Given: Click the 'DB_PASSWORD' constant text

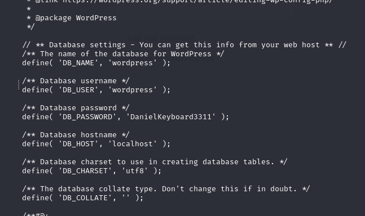Looking at the screenshot, I should click(x=87, y=117).
